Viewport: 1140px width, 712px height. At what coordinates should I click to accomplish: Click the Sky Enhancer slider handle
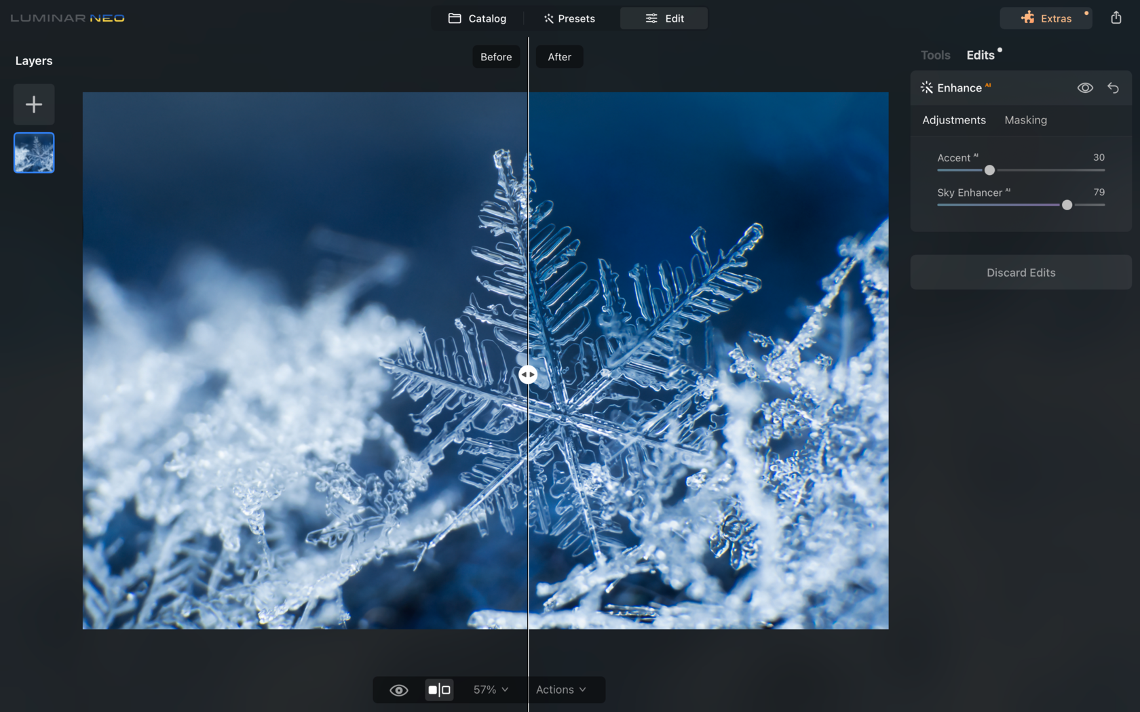click(1067, 205)
